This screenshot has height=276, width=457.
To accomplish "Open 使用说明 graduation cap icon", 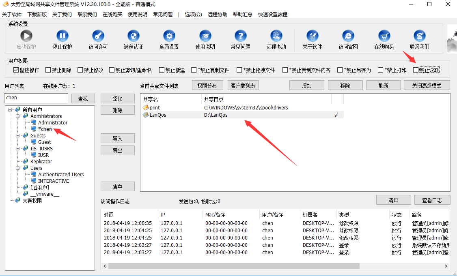I will tap(205, 36).
